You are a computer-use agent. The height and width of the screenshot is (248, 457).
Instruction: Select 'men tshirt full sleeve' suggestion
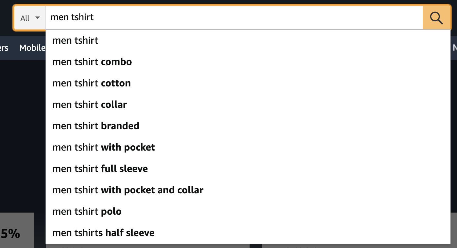pyautogui.click(x=100, y=169)
